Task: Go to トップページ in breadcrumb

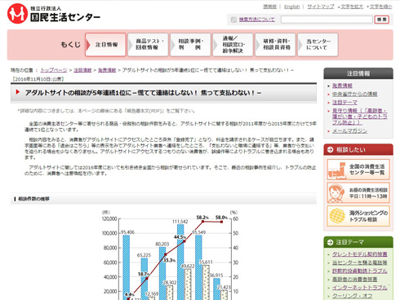Action: pyautogui.click(x=54, y=70)
